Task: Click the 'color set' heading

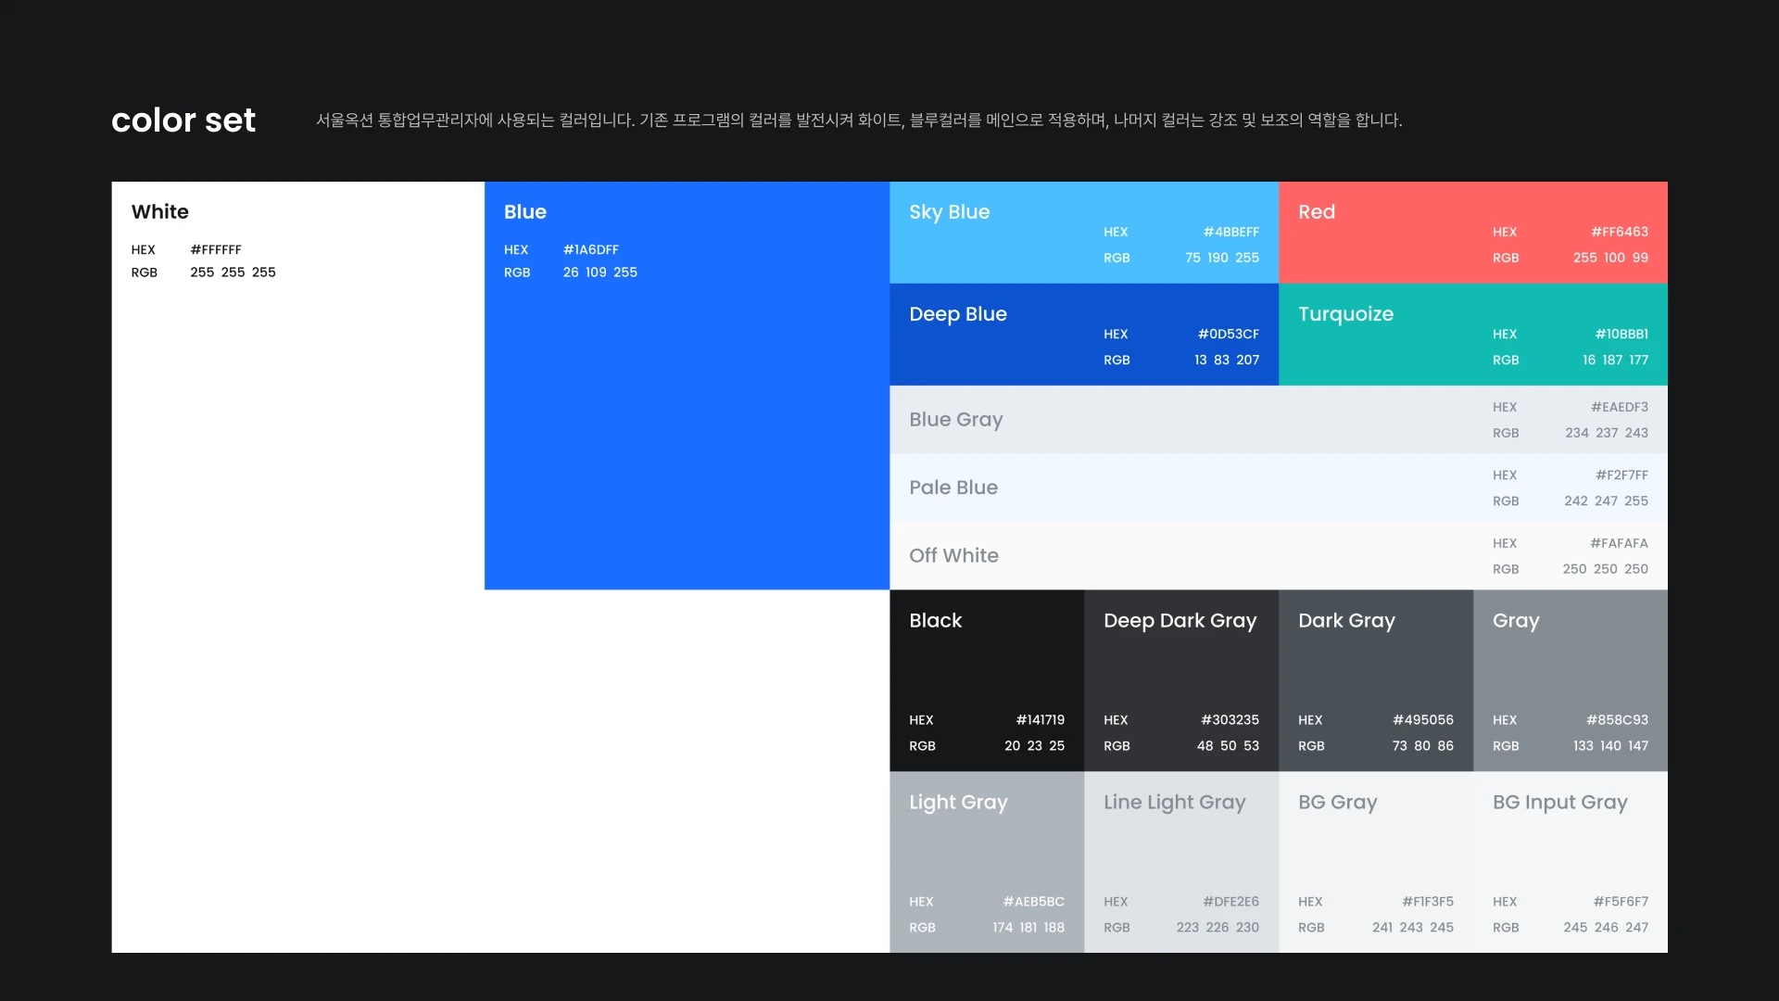Action: coord(183,120)
